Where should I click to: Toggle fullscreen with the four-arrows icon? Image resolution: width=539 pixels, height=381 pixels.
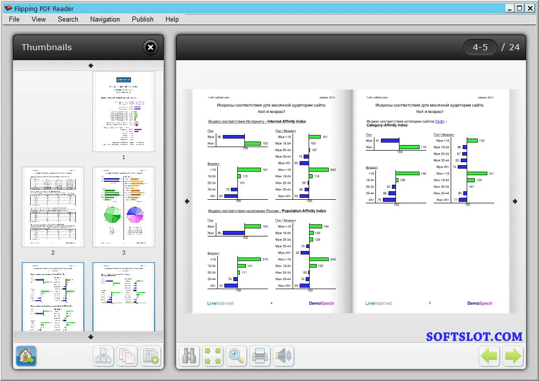pos(213,356)
